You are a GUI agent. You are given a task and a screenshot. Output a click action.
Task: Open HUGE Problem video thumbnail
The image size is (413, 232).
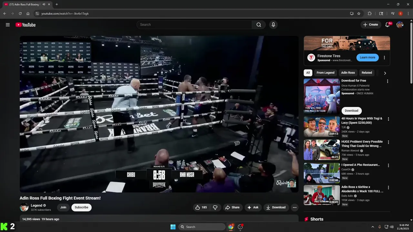tap(322, 150)
